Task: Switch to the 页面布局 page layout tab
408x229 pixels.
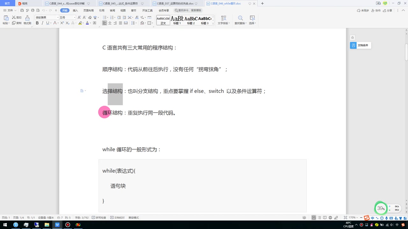Action: click(89, 10)
